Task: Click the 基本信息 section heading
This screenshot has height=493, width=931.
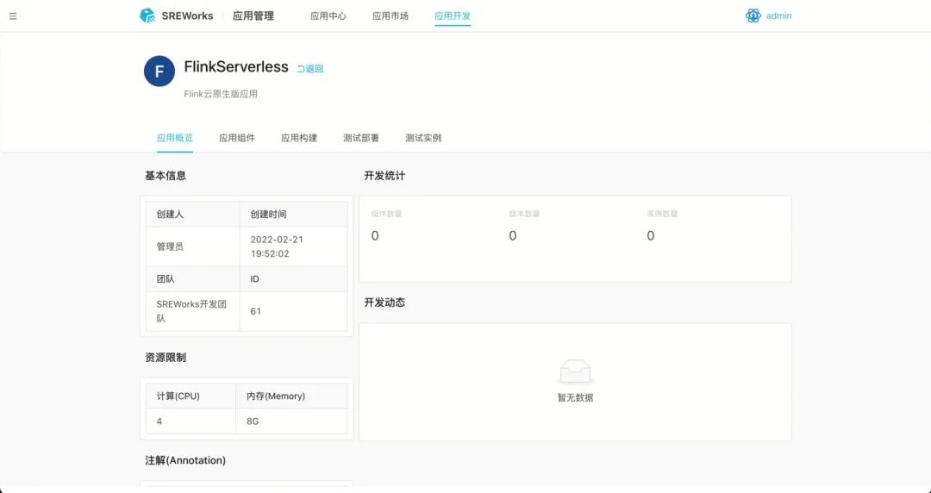Action: point(166,176)
